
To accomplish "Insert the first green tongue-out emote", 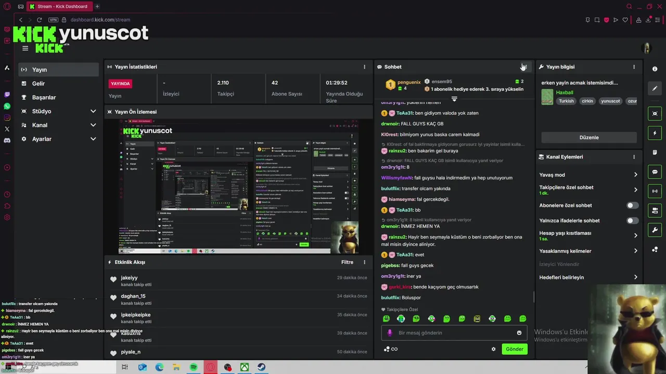I will click(386, 318).
